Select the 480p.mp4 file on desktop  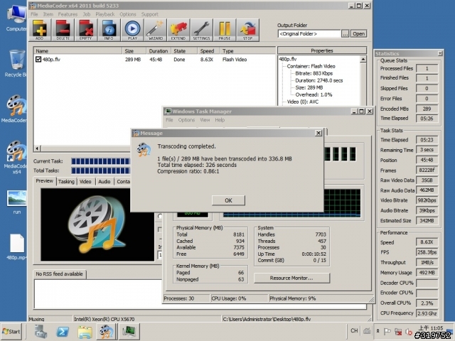[x=16, y=247]
